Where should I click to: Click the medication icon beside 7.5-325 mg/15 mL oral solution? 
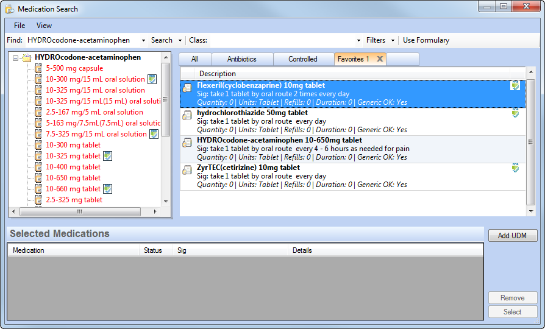click(x=38, y=134)
